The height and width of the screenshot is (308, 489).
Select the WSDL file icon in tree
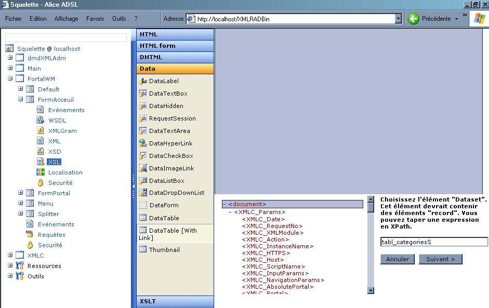(41, 120)
